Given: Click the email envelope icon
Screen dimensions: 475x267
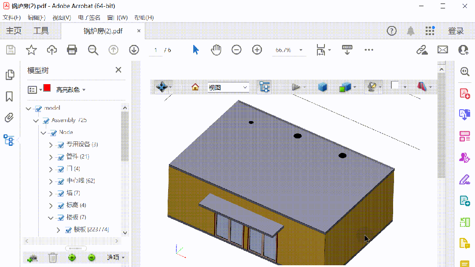Looking at the screenshot, I should [442, 50].
